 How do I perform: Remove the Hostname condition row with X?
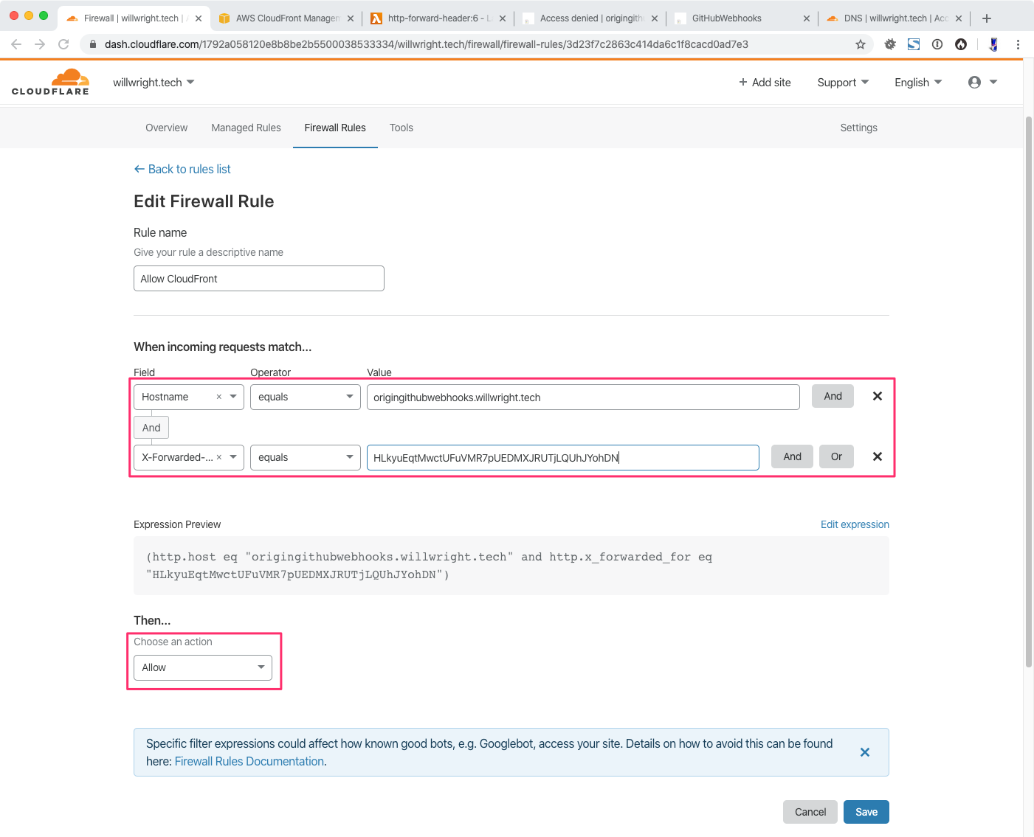pyautogui.click(x=878, y=396)
